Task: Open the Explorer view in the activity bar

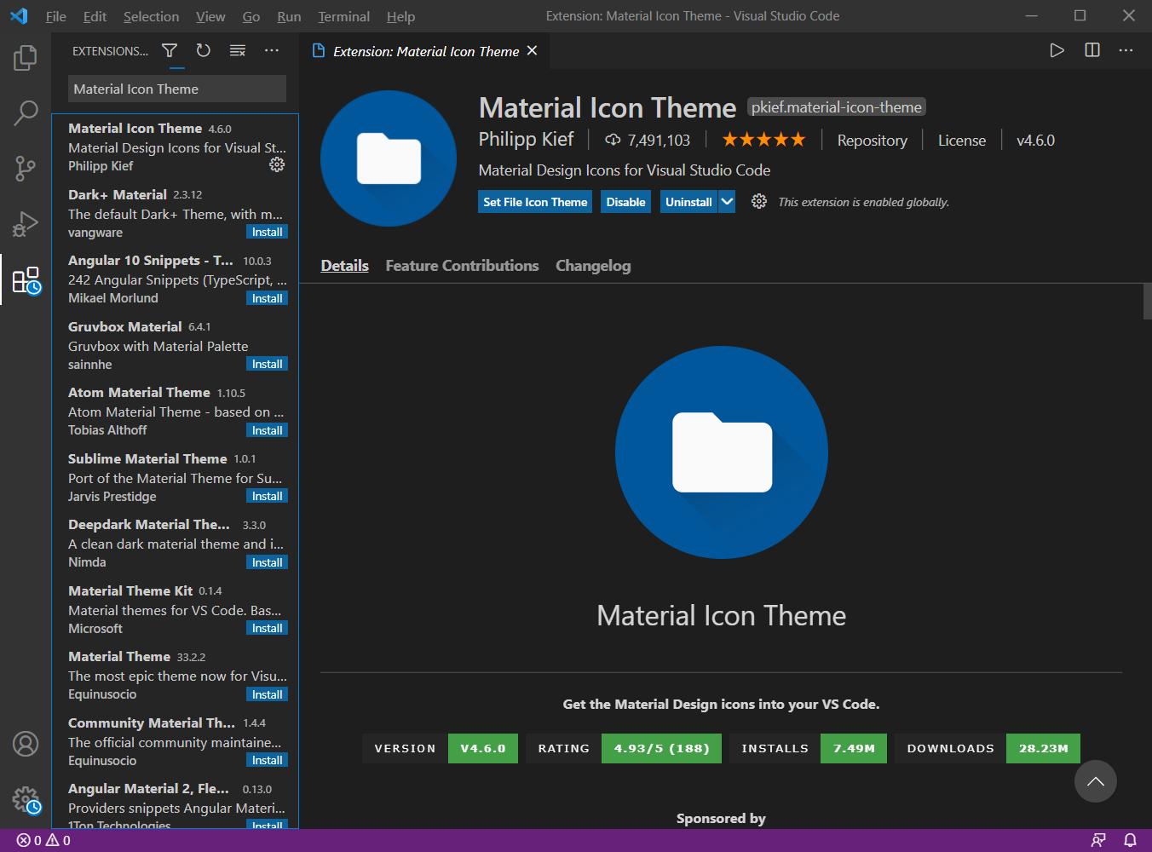Action: 25,57
